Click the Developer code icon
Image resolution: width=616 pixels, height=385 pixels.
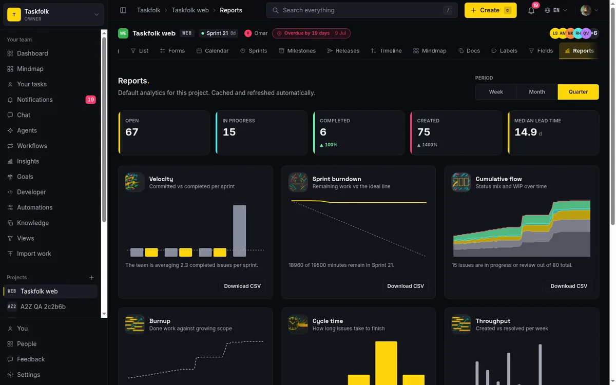(x=10, y=192)
